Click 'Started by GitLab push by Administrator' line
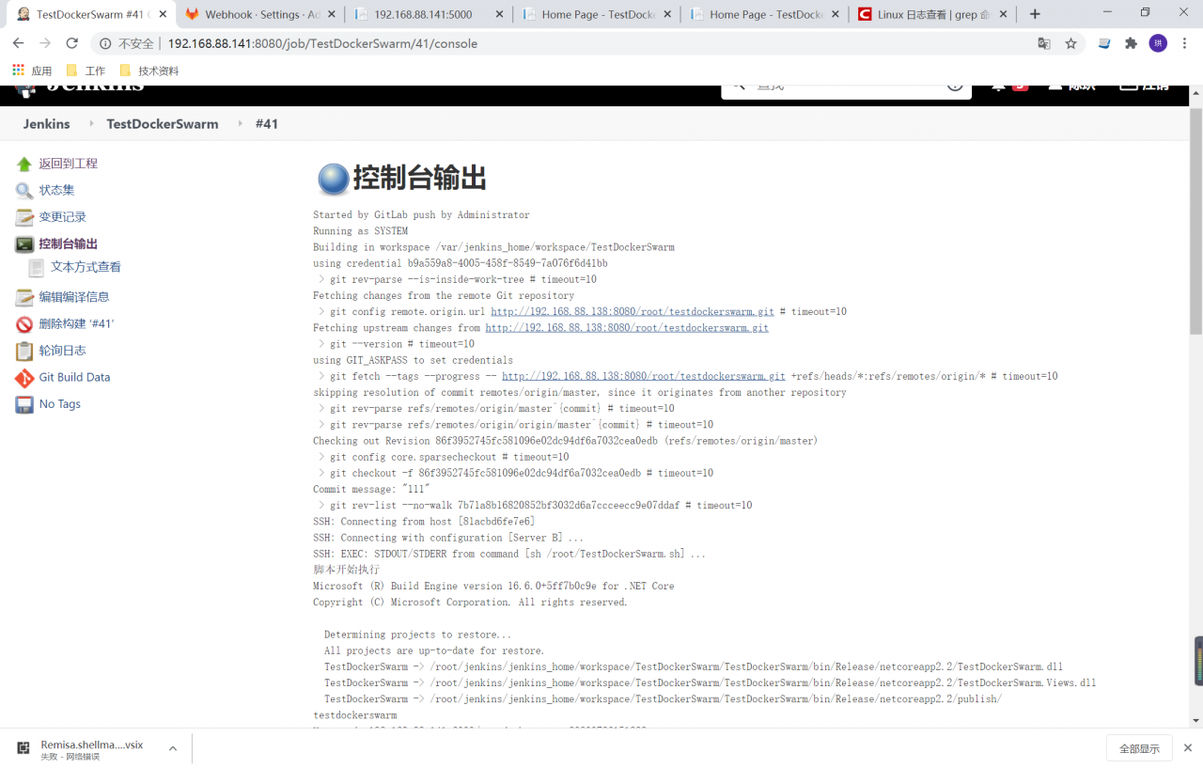 pyautogui.click(x=421, y=215)
